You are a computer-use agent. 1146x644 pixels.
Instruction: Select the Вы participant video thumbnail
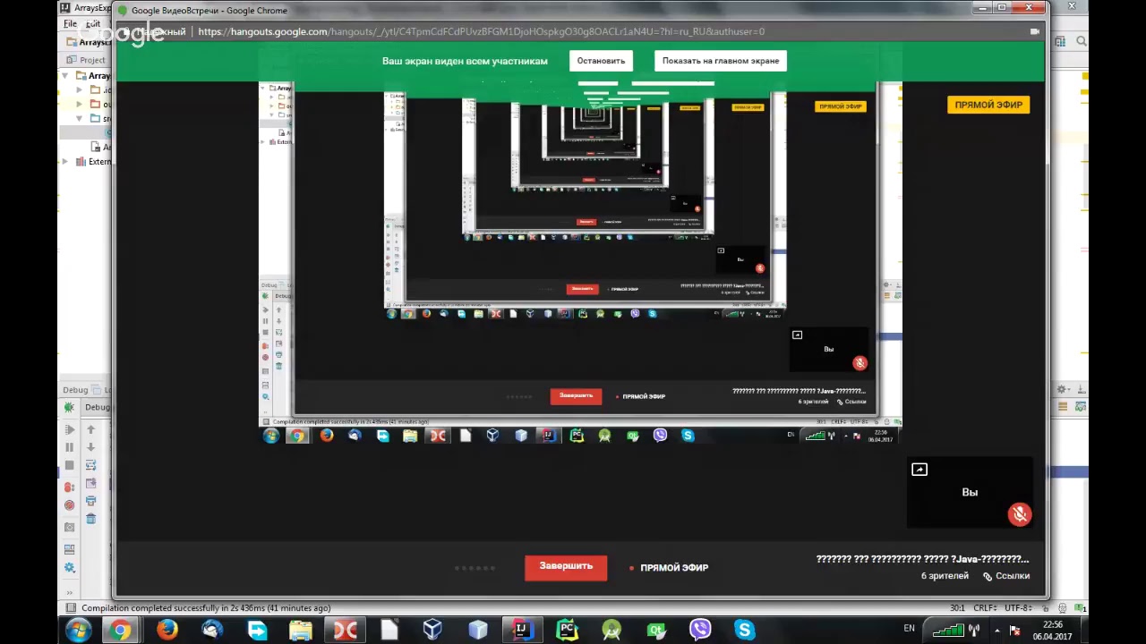point(970,493)
